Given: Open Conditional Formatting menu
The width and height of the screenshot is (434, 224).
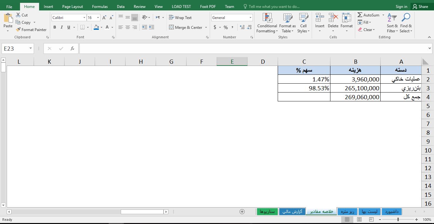Looking at the screenshot, I should [267, 23].
